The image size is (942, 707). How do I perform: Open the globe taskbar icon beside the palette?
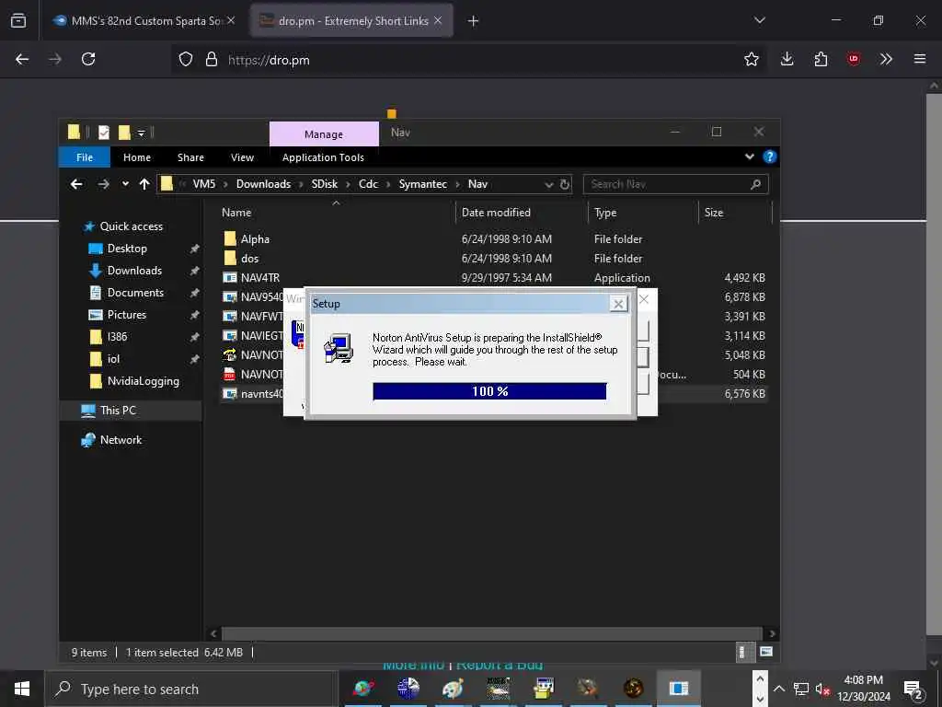pyautogui.click(x=408, y=689)
